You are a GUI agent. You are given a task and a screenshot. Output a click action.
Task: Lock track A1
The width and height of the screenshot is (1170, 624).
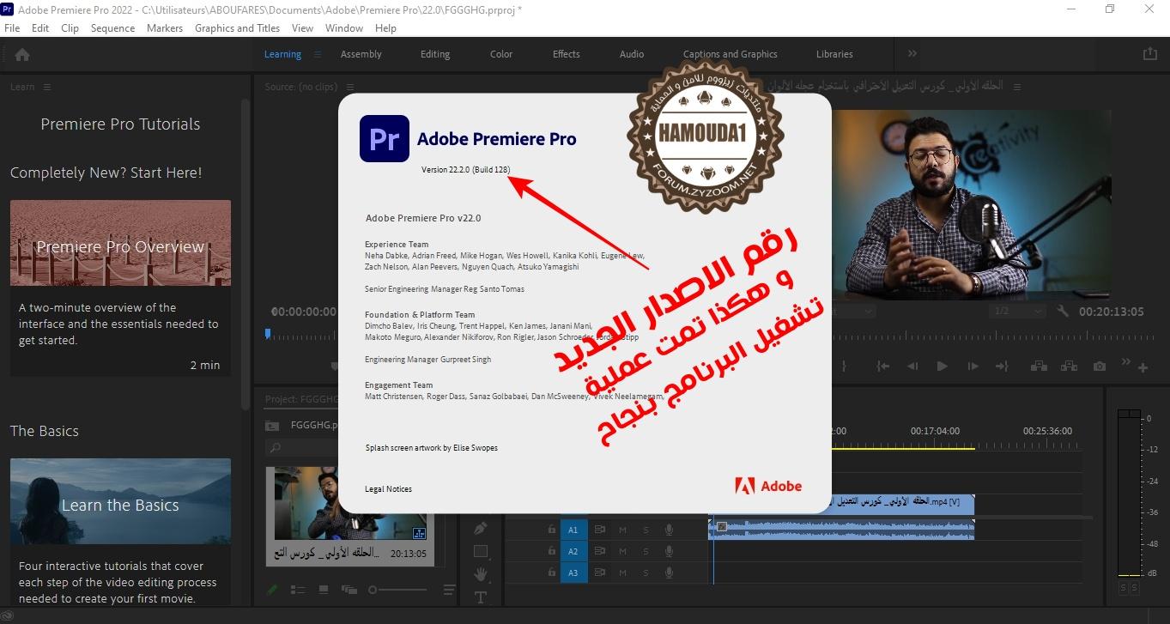(x=552, y=530)
